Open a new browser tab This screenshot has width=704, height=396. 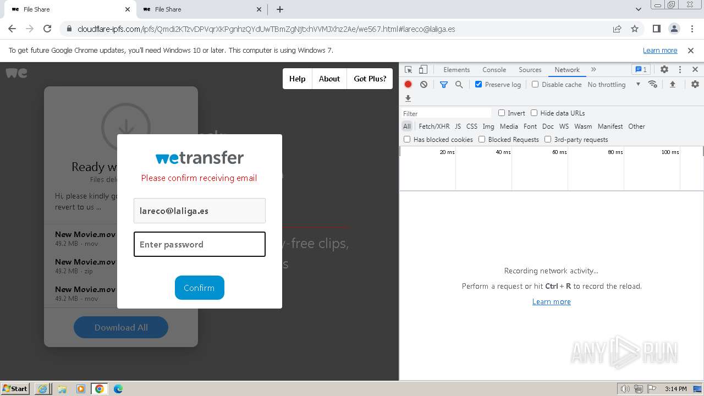(x=280, y=9)
